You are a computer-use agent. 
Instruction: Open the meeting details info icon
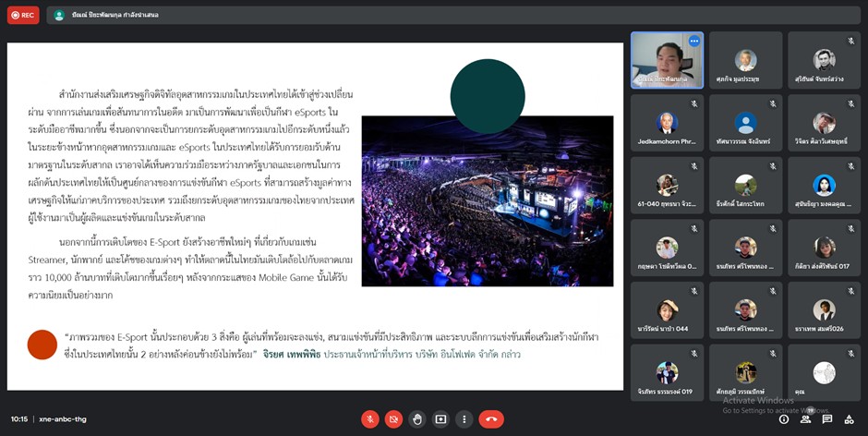(x=785, y=419)
